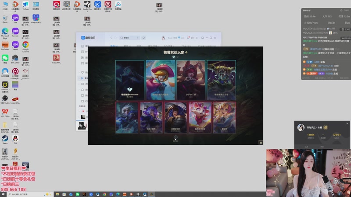Launch ProDriver from the desktop

point(5,46)
